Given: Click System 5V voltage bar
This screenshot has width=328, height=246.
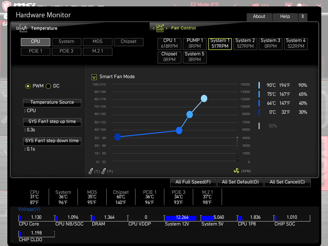Looking at the screenshot, I should tap(219, 218).
